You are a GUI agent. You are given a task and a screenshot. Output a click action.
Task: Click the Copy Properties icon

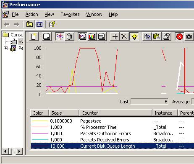pos(147,37)
